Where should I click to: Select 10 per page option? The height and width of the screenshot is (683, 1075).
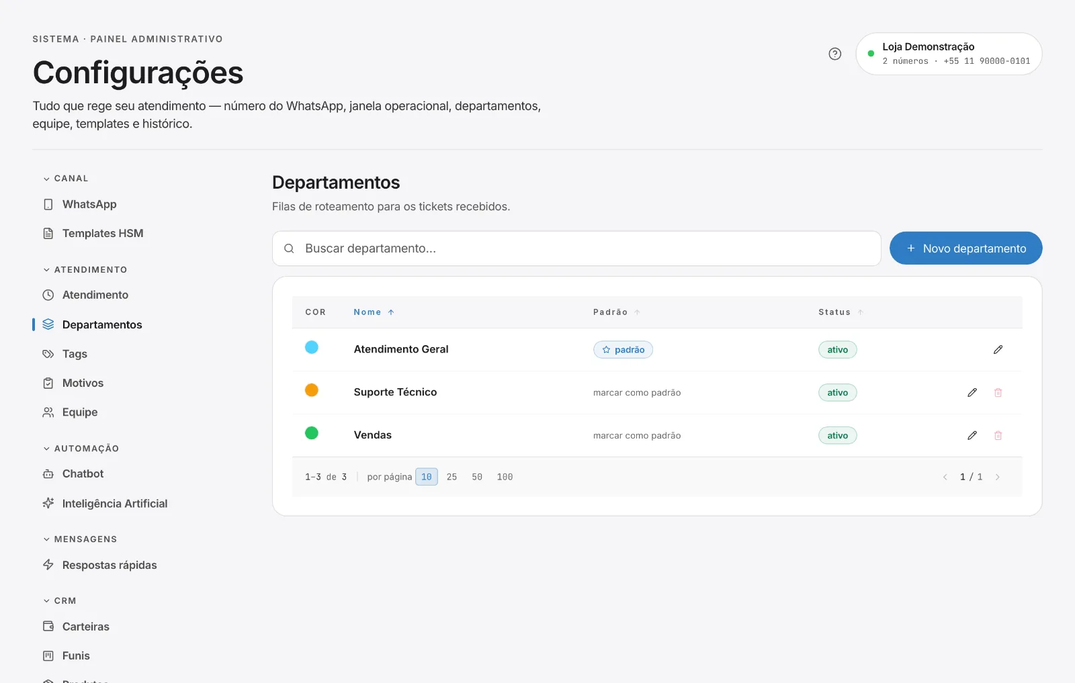coord(427,477)
